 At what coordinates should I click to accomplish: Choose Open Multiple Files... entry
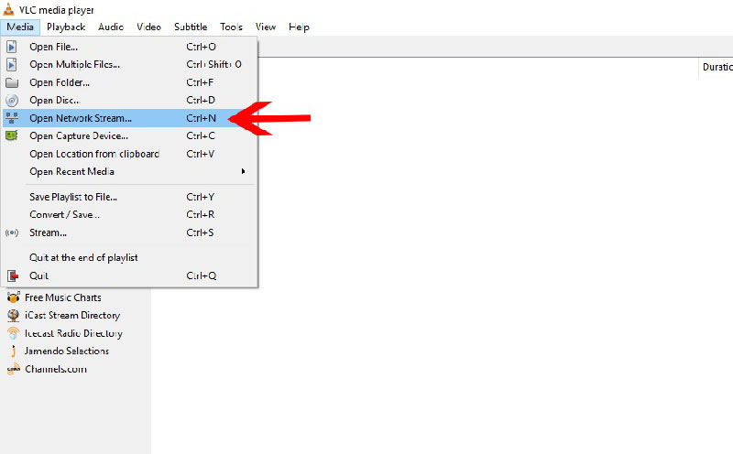pyautogui.click(x=129, y=64)
